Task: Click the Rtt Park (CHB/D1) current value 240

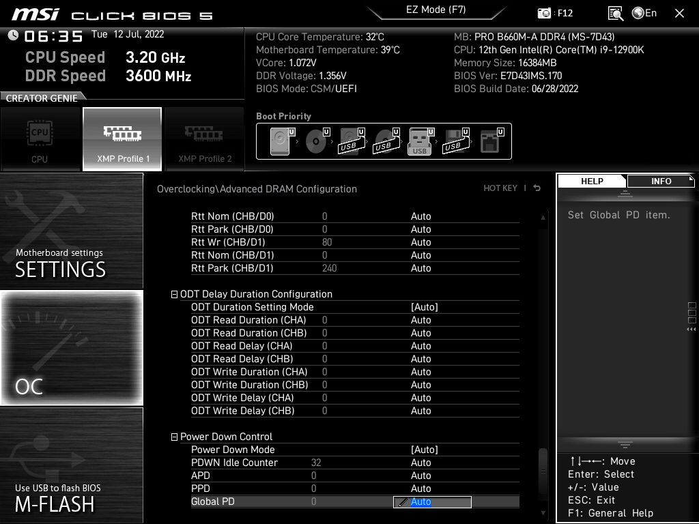Action: (329, 267)
